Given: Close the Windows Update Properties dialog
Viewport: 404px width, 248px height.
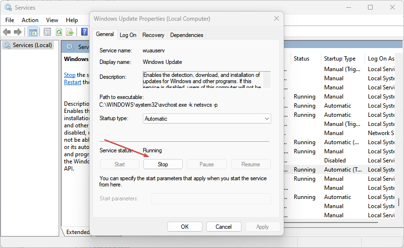Looking at the screenshot, I should pyautogui.click(x=277, y=19).
